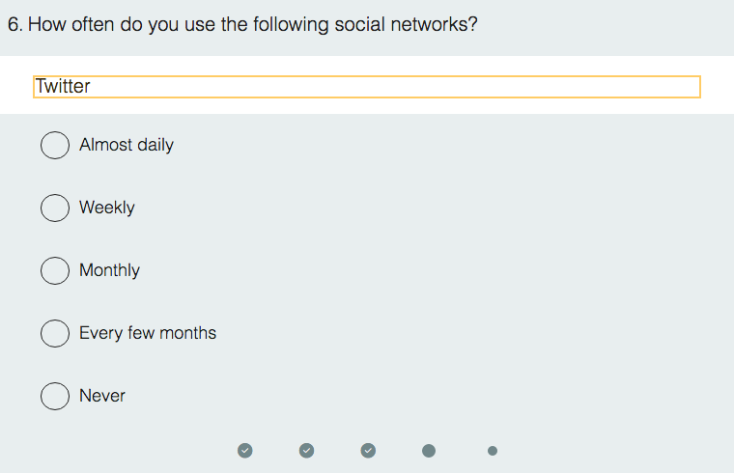
Task: Click the fourth large solid progress dot
Action: pos(429,450)
